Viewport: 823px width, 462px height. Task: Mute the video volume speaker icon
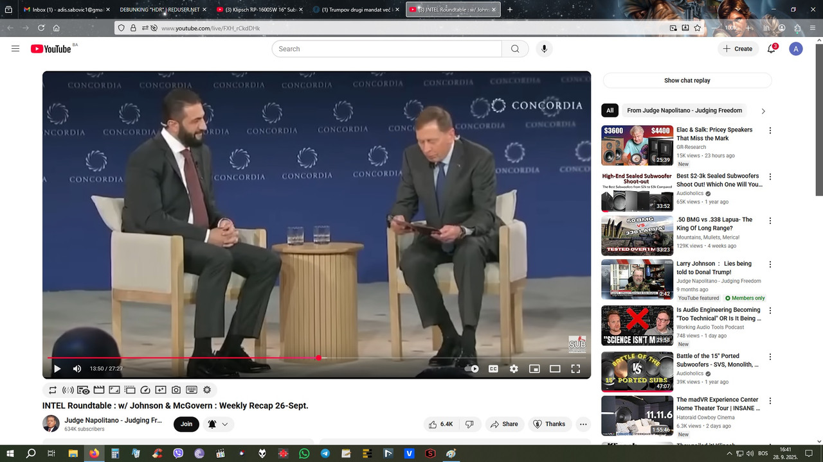pos(77,369)
